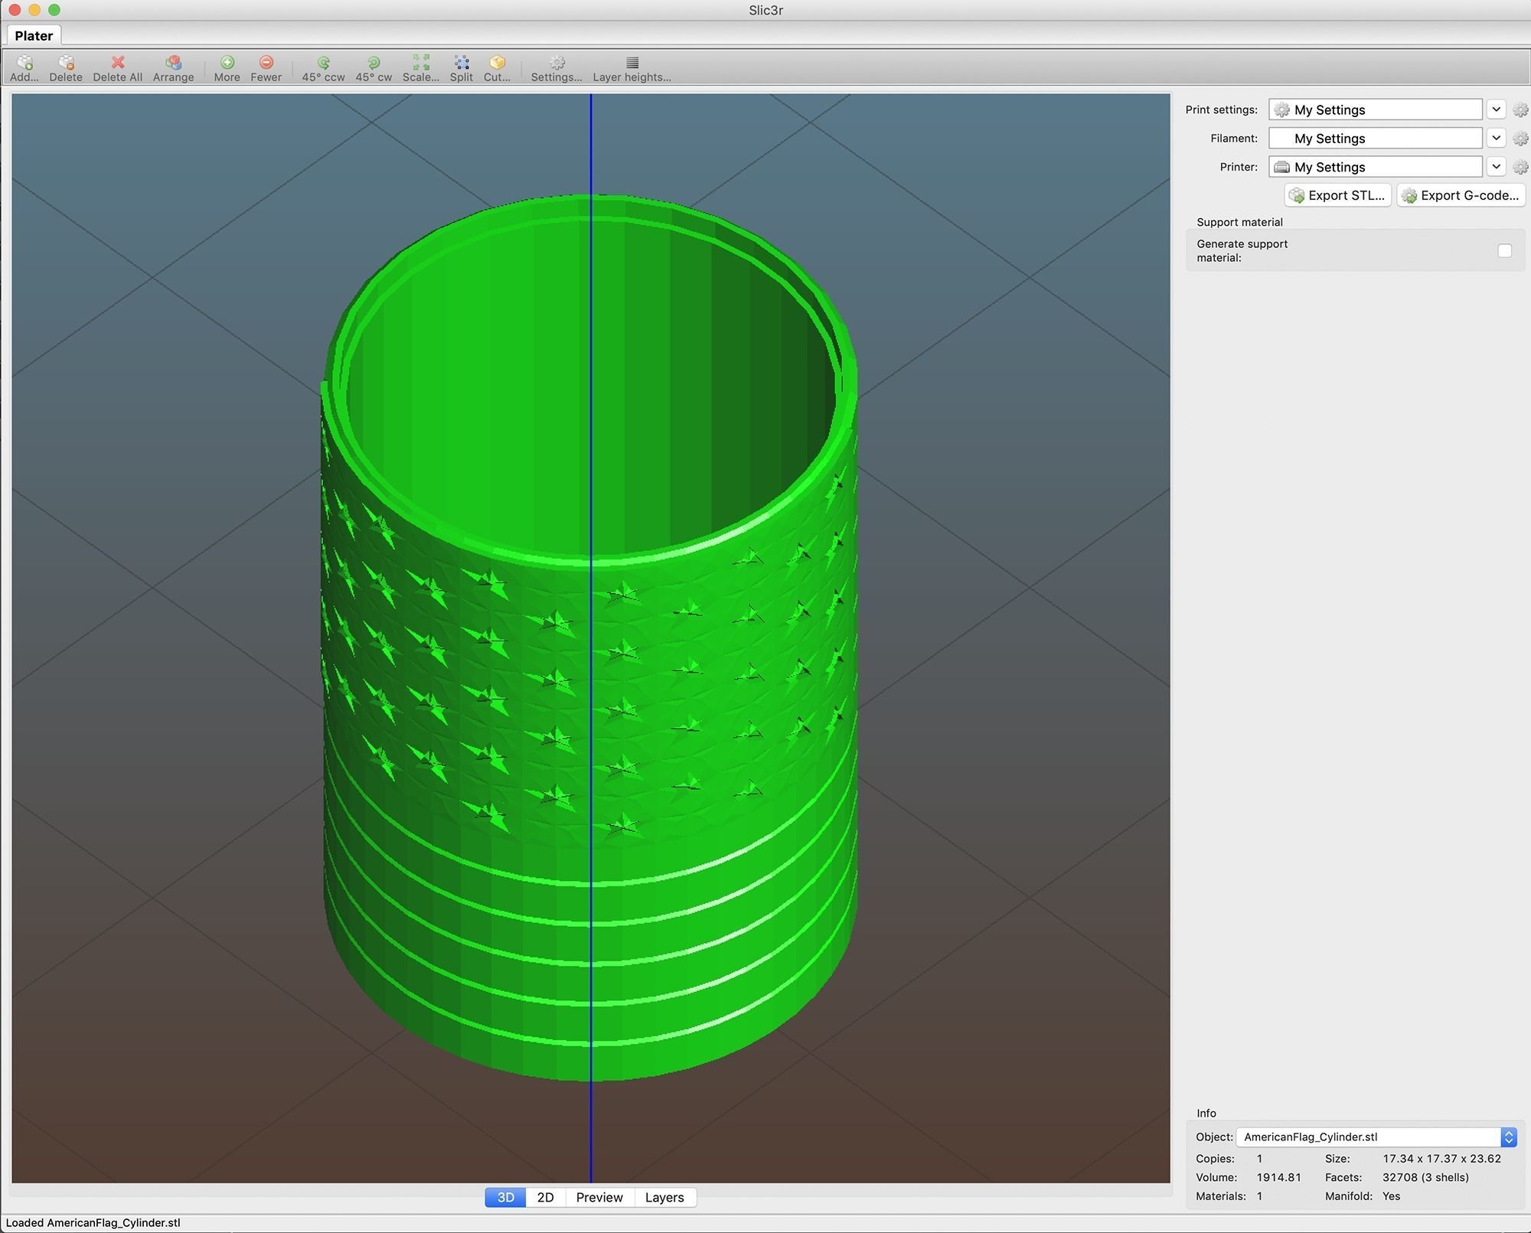
Task: Expand the Print settings dropdown arrow
Action: [1497, 109]
